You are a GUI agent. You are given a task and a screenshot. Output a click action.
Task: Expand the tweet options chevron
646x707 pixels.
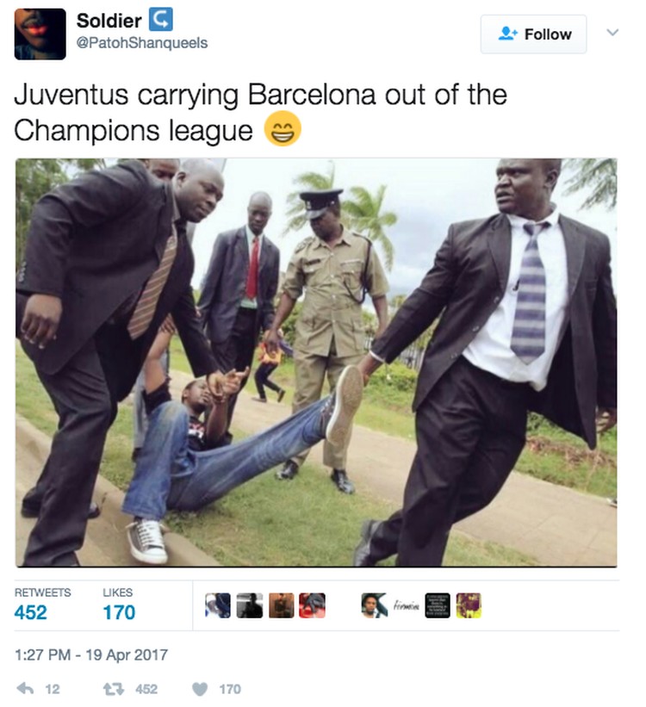click(x=612, y=33)
